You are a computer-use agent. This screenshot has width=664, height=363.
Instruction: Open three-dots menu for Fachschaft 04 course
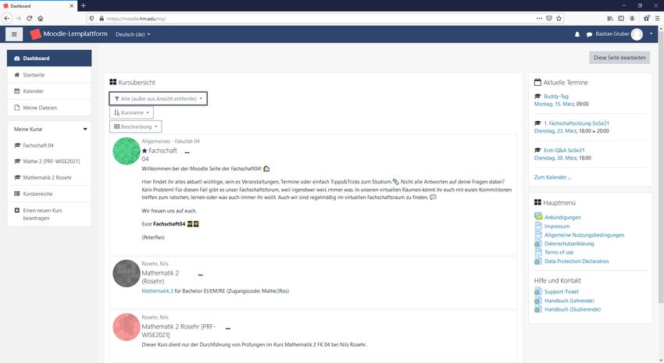tap(187, 152)
